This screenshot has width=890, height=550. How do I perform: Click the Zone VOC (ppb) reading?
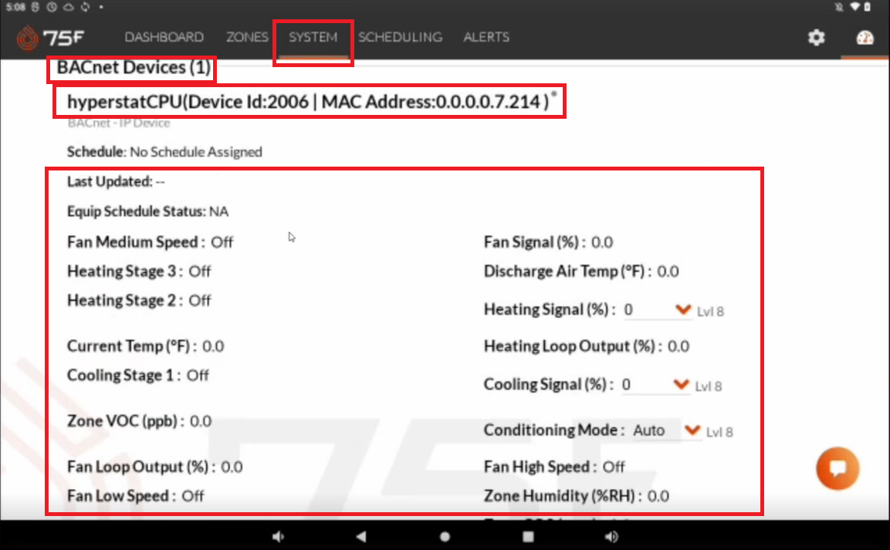[139, 421]
